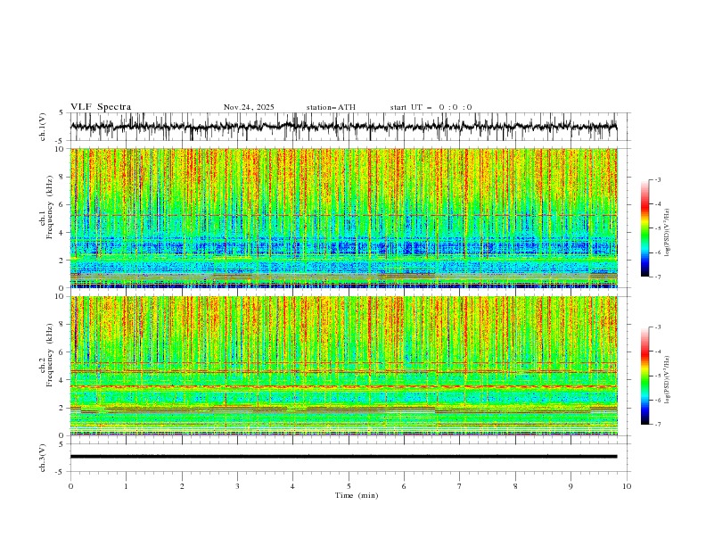
Task: Click the ch.2 spectrogram panel
Action: 343,366
